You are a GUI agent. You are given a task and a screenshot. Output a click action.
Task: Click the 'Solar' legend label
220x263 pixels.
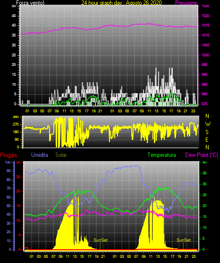click(x=61, y=155)
